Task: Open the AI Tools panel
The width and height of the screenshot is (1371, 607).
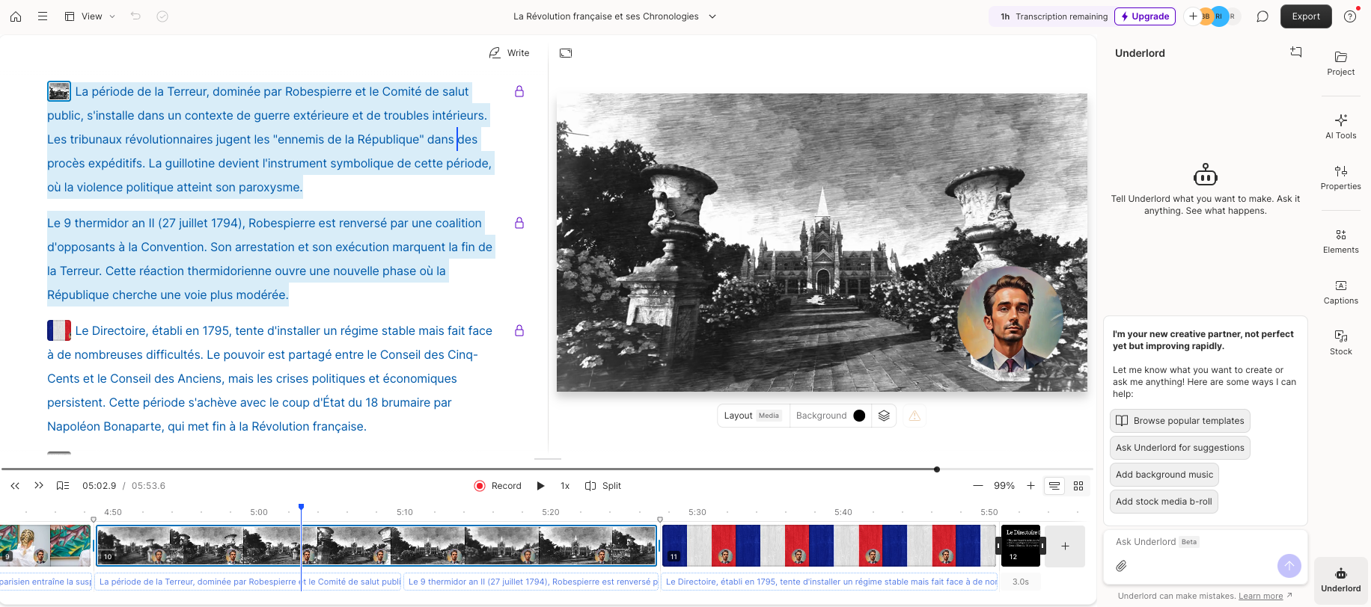Action: [x=1340, y=126]
